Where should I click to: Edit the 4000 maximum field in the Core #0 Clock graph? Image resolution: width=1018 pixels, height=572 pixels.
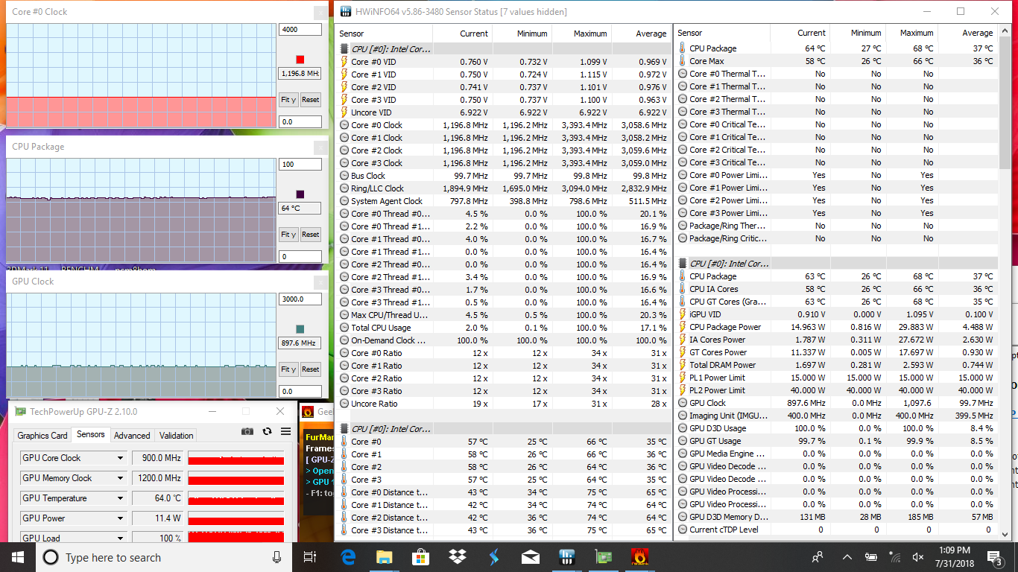[300, 30]
